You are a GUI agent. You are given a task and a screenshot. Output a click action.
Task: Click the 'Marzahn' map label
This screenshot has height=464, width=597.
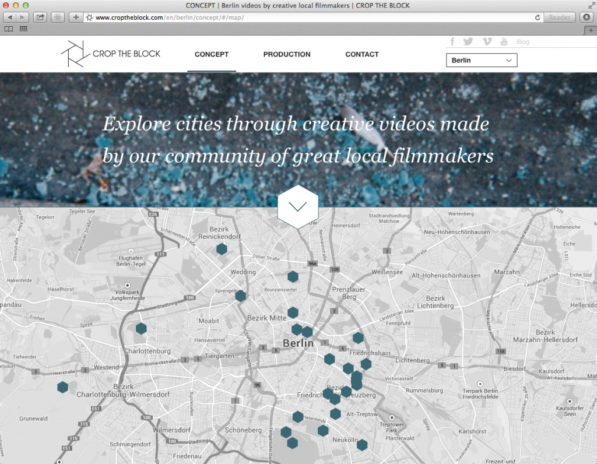507,272
